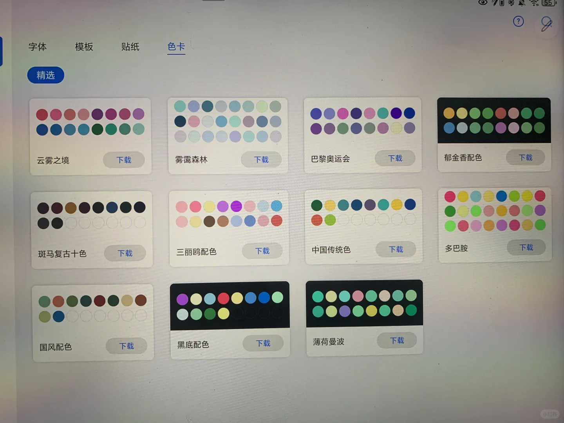
Task: Switch to the 贴纸 tab
Action: [130, 47]
